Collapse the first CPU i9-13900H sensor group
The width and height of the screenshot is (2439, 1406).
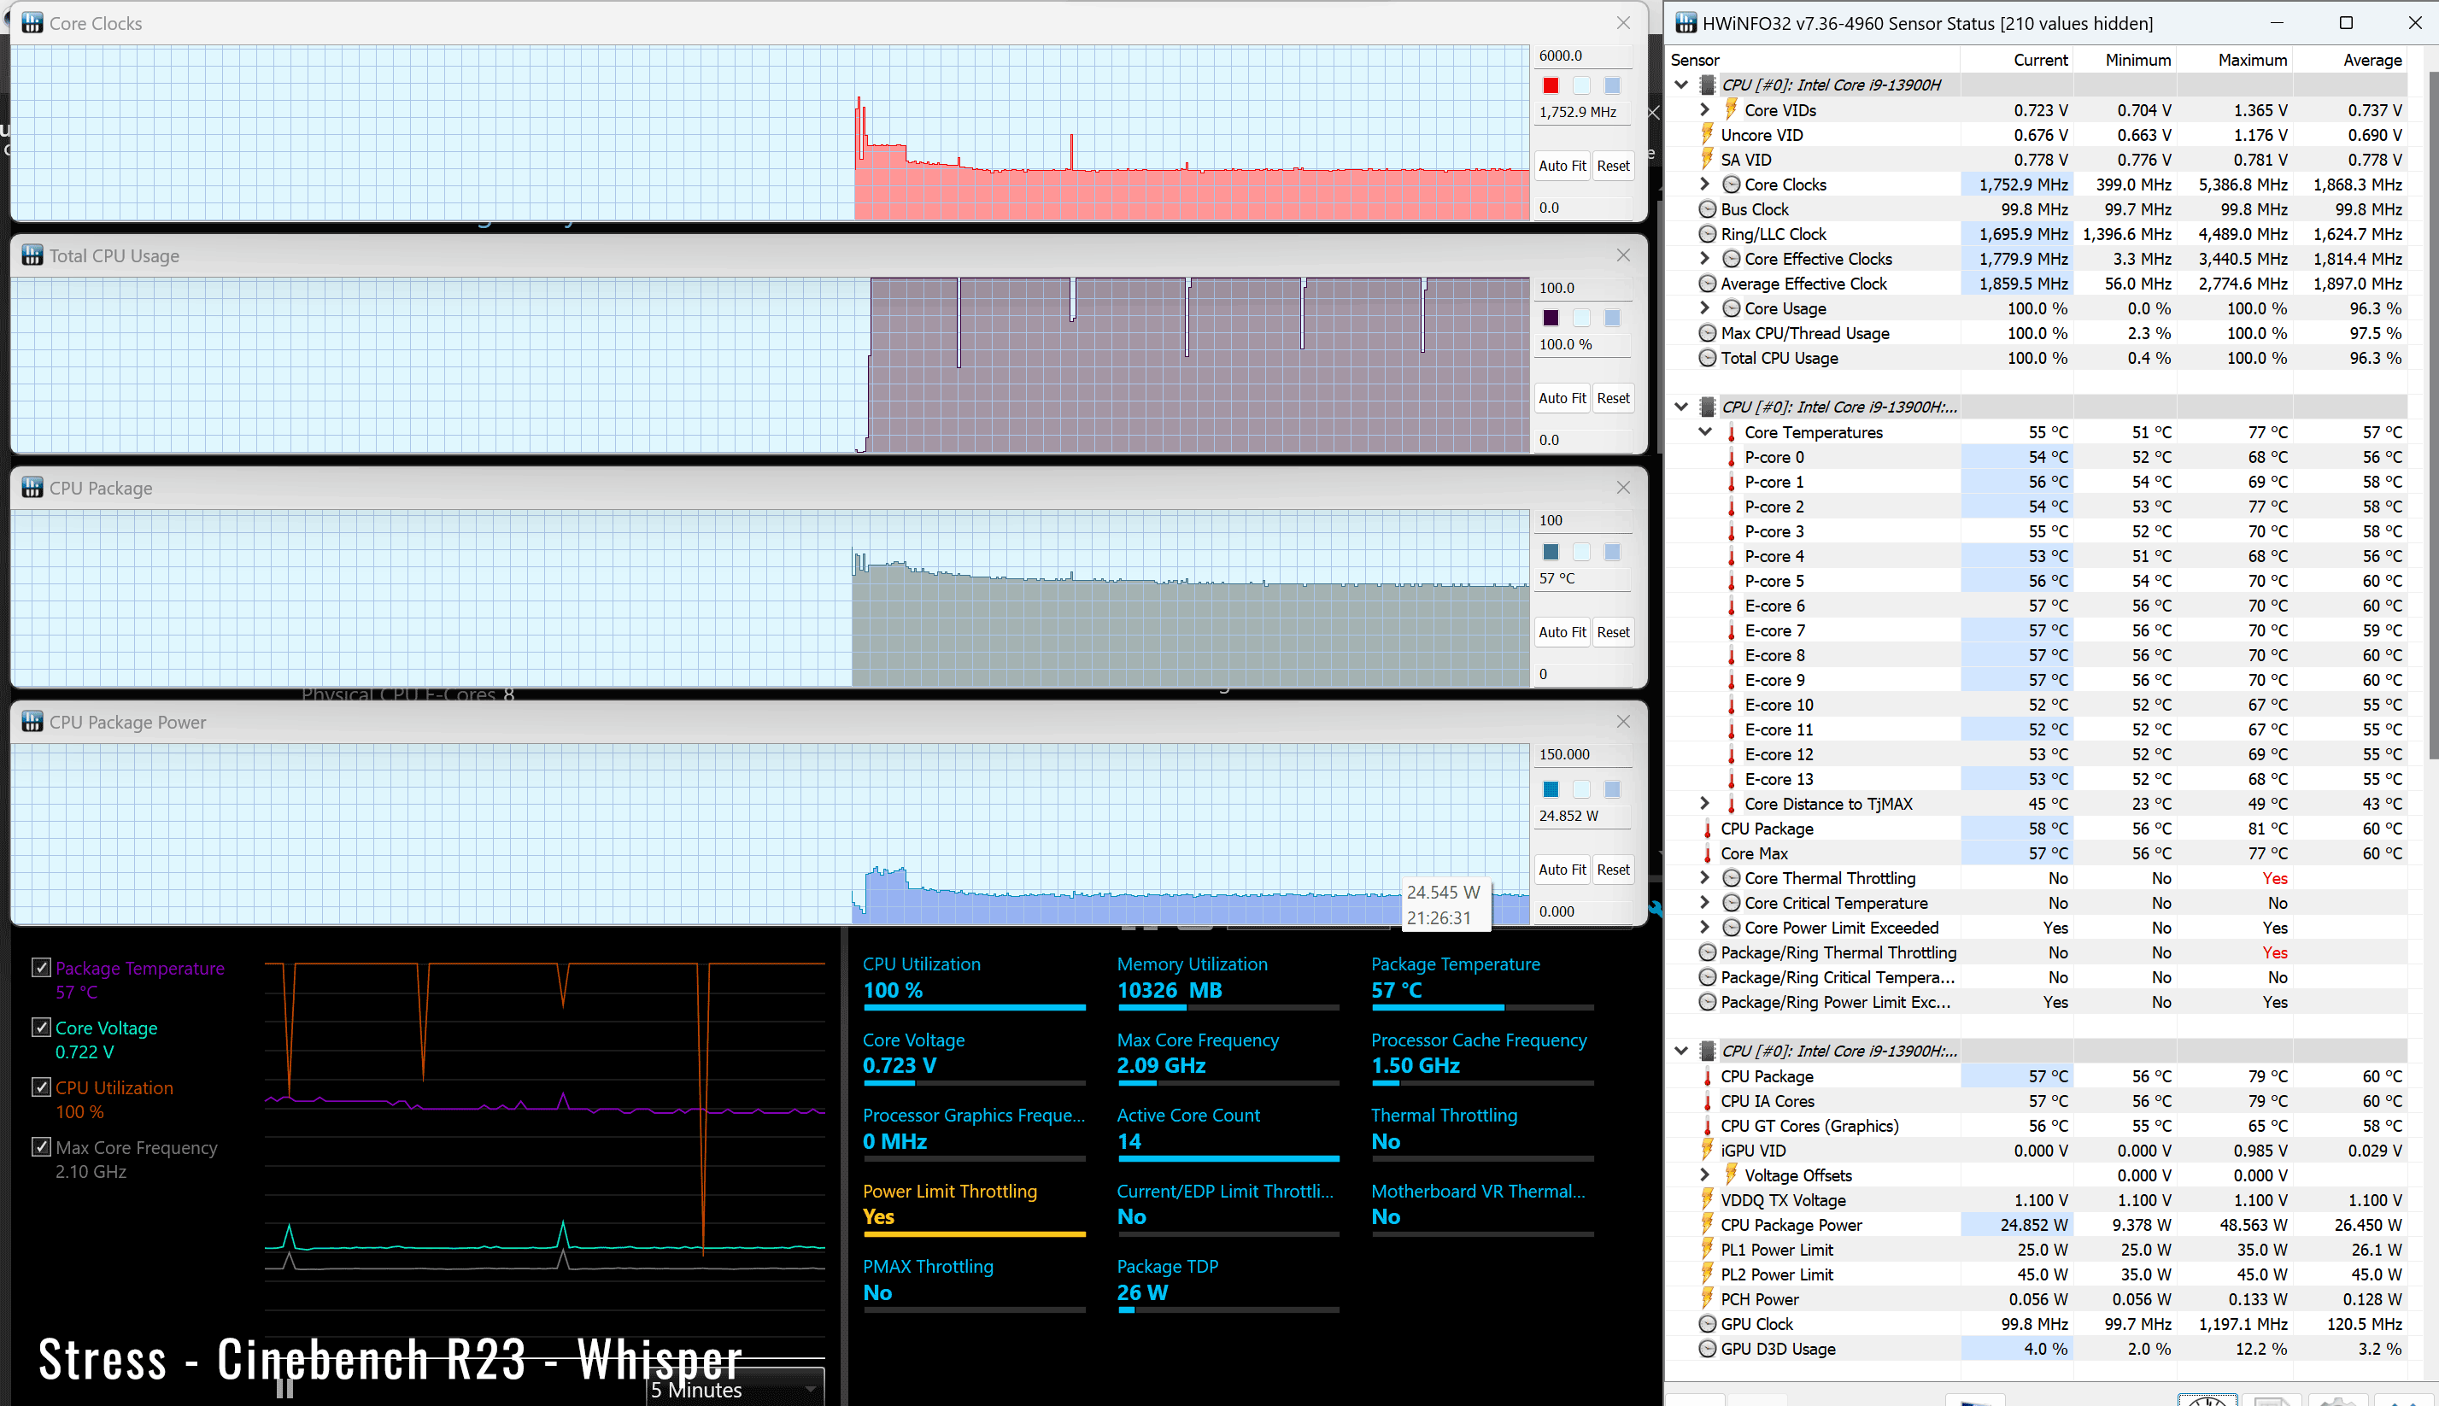1681,85
